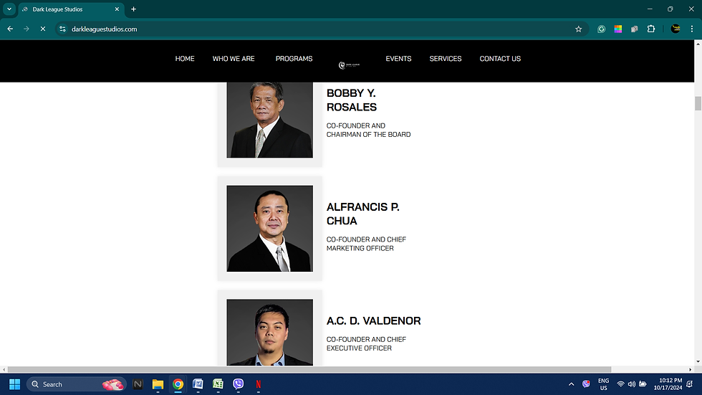The height and width of the screenshot is (395, 702).
Task: Click the vertical scrollbar thumb
Action: [698, 103]
